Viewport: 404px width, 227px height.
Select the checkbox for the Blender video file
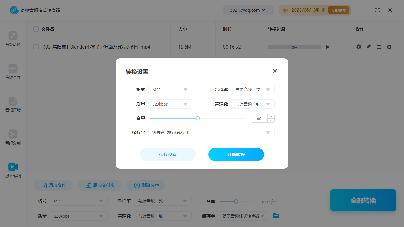pyautogui.click(x=36, y=47)
